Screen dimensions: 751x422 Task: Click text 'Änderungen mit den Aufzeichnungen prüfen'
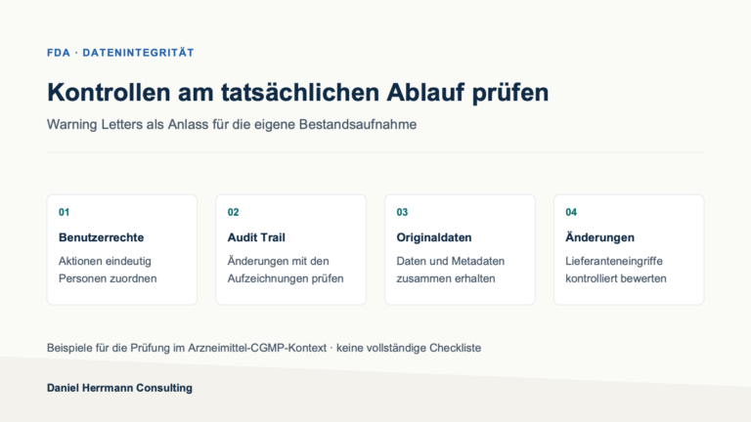click(286, 270)
